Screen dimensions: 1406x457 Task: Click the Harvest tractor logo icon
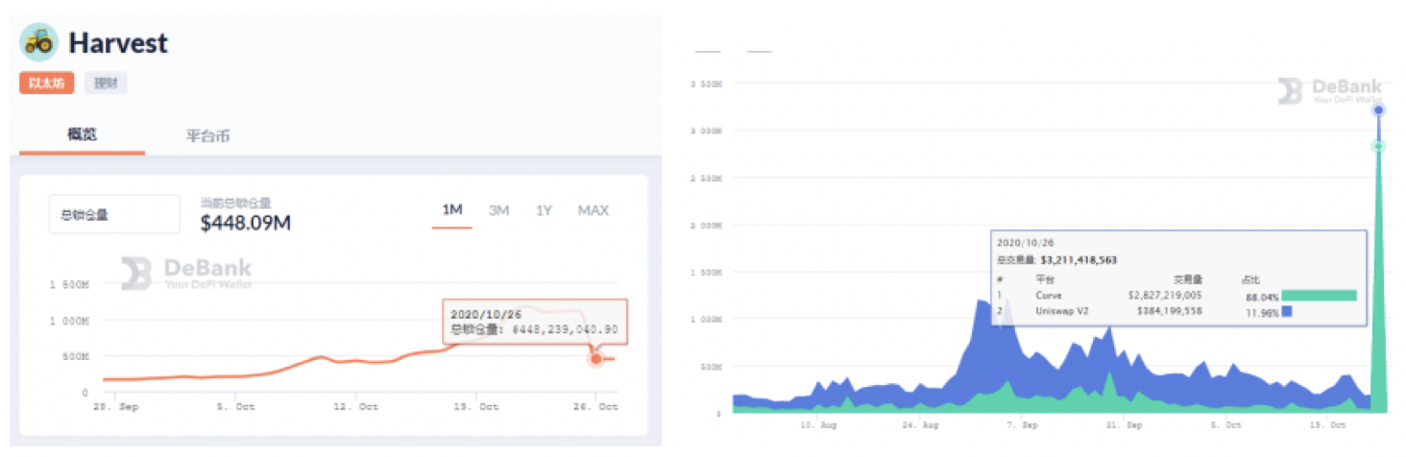tap(39, 42)
